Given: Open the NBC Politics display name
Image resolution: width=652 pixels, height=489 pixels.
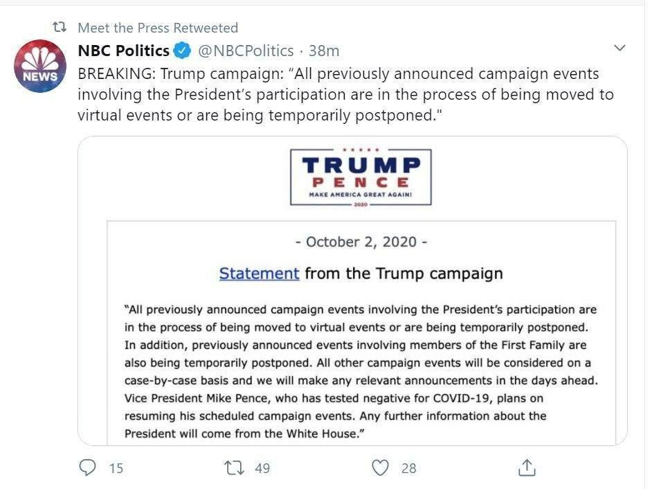Looking at the screenshot, I should click(123, 51).
